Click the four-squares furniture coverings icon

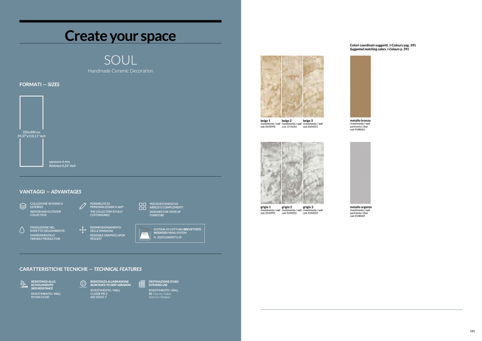pos(143,206)
